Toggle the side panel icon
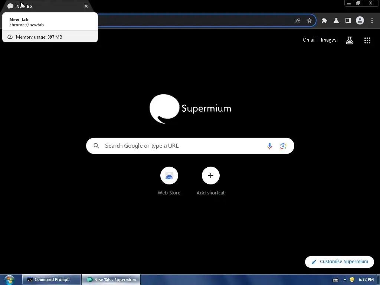 click(x=348, y=21)
